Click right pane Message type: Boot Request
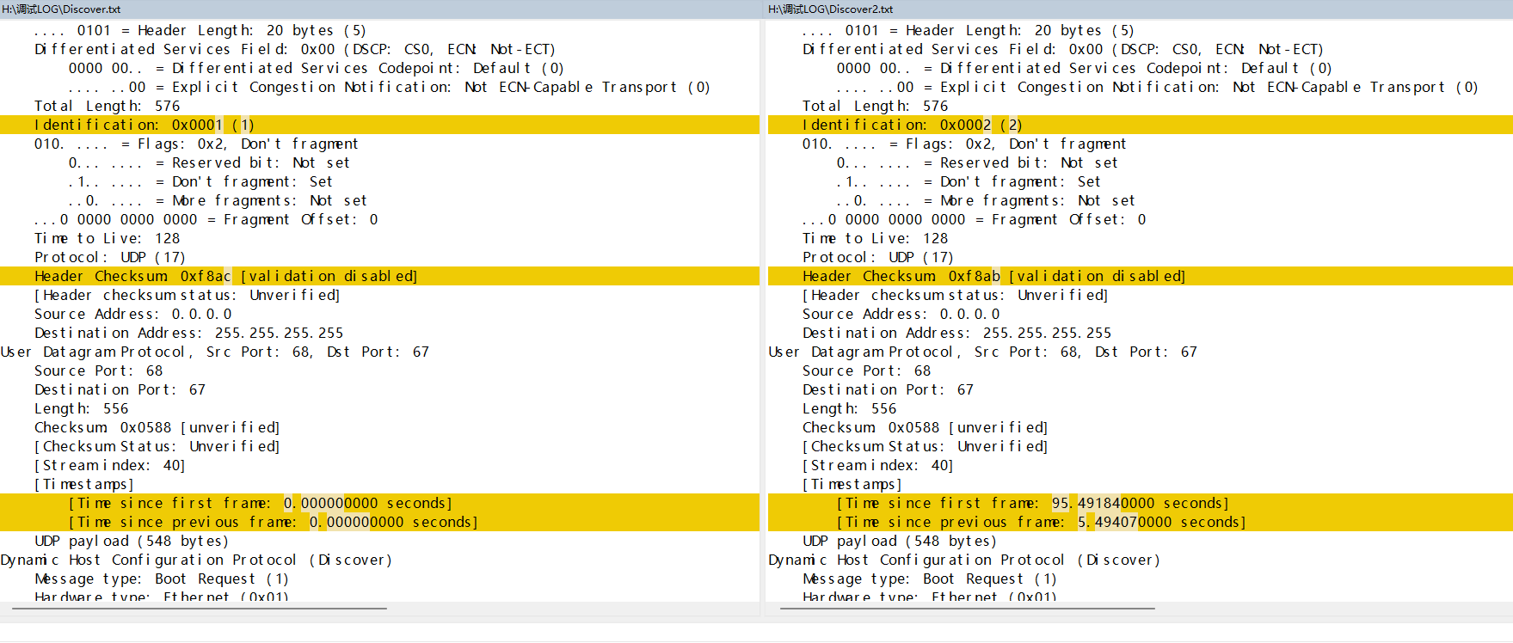This screenshot has height=643, width=1513. click(930, 579)
